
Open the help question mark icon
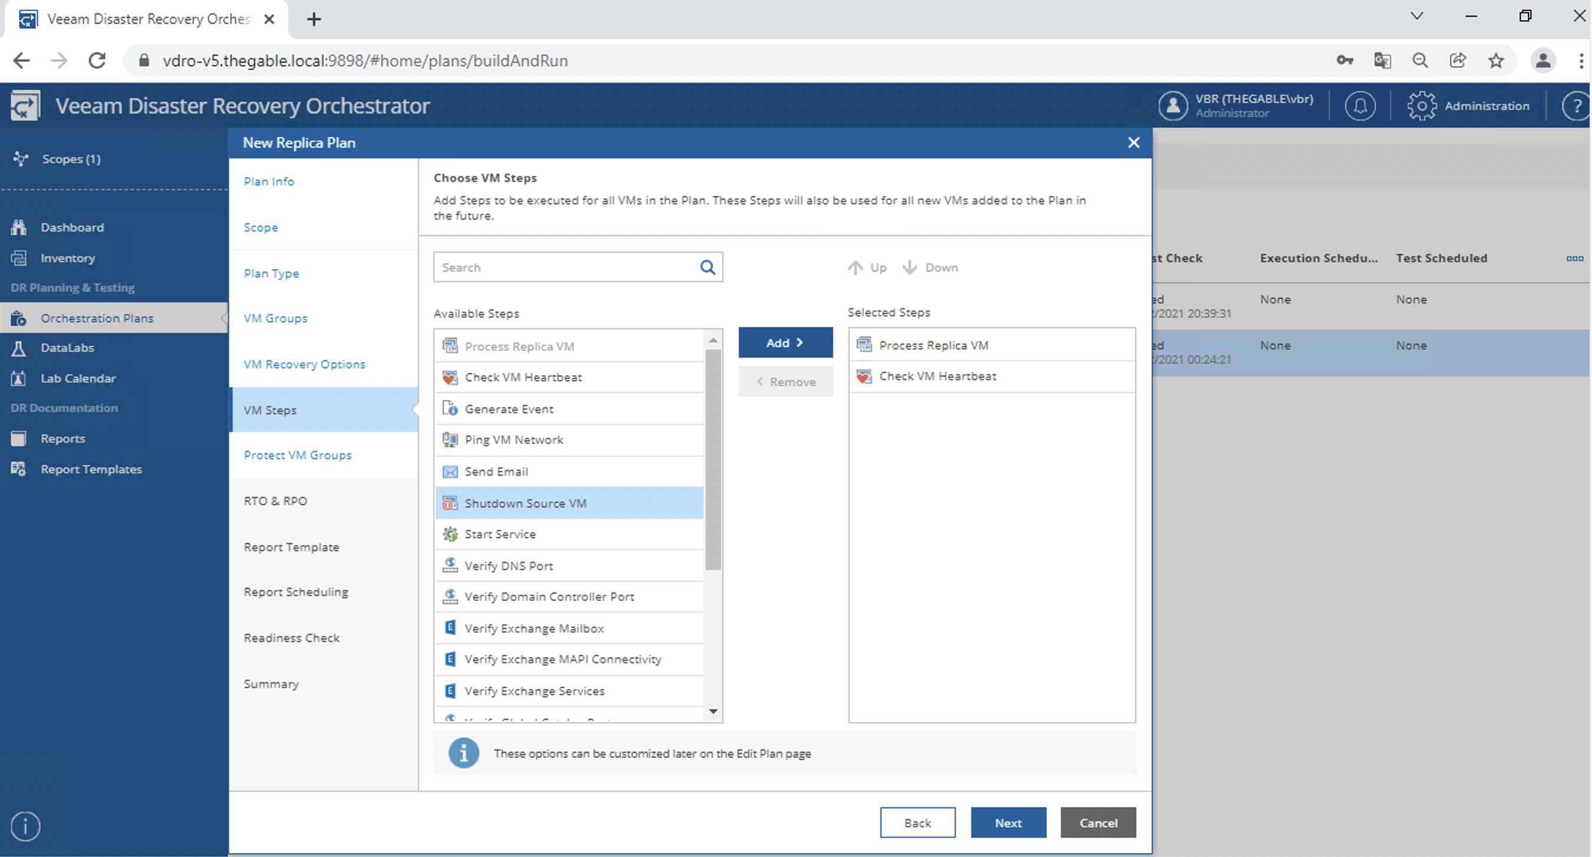tap(1577, 106)
